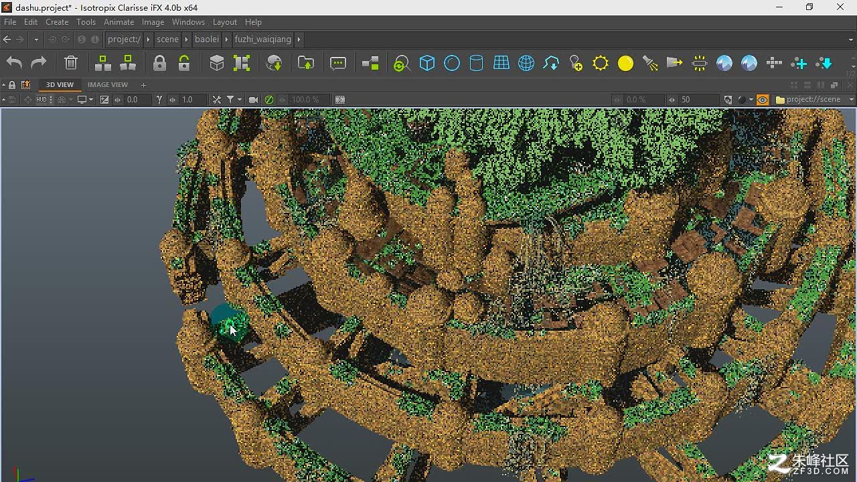Screen dimensions: 857x482
Task: Switch to the IMAGE VIEW tab
Action: [108, 85]
